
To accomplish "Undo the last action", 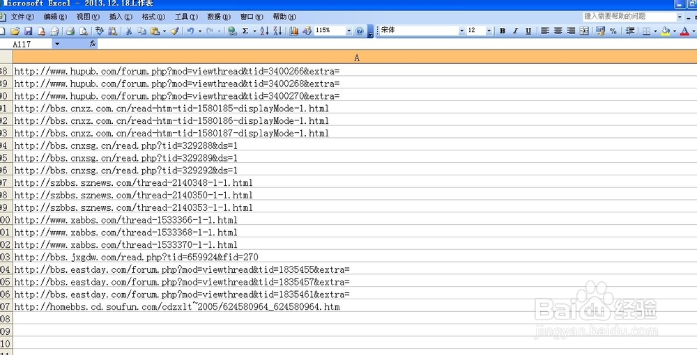I will click(190, 31).
